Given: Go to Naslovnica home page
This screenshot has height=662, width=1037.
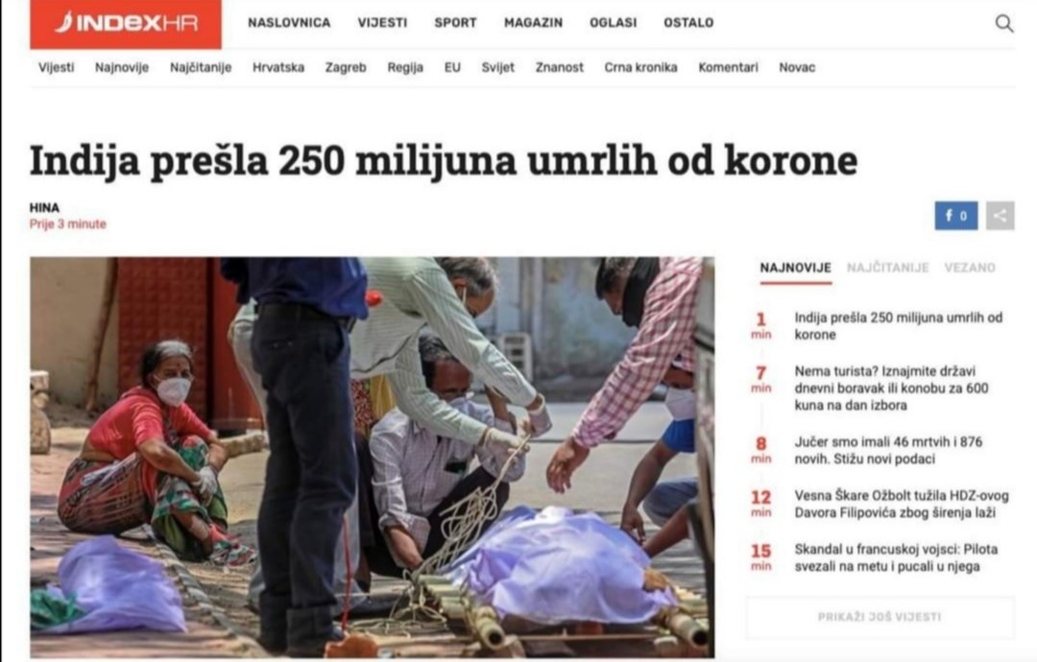Looking at the screenshot, I should 289,22.
